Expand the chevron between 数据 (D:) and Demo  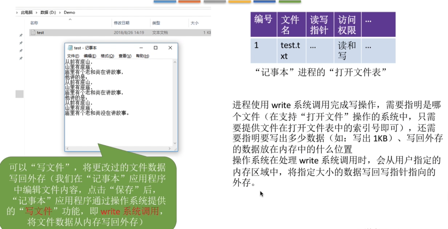click(x=60, y=12)
